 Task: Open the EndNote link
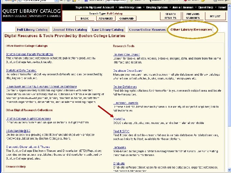tap(119, 163)
